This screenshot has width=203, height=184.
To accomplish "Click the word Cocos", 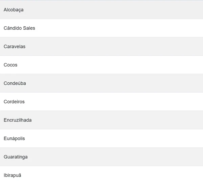I will [x=10, y=65].
